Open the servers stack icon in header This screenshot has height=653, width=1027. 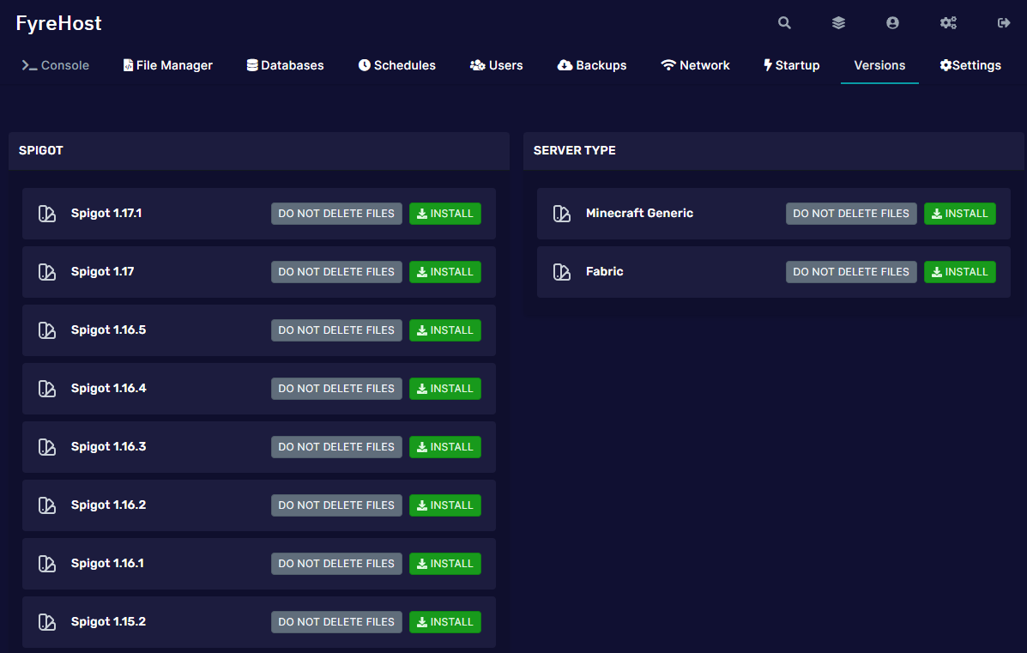click(x=838, y=23)
